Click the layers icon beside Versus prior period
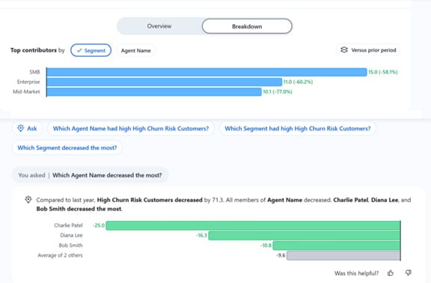 point(344,49)
